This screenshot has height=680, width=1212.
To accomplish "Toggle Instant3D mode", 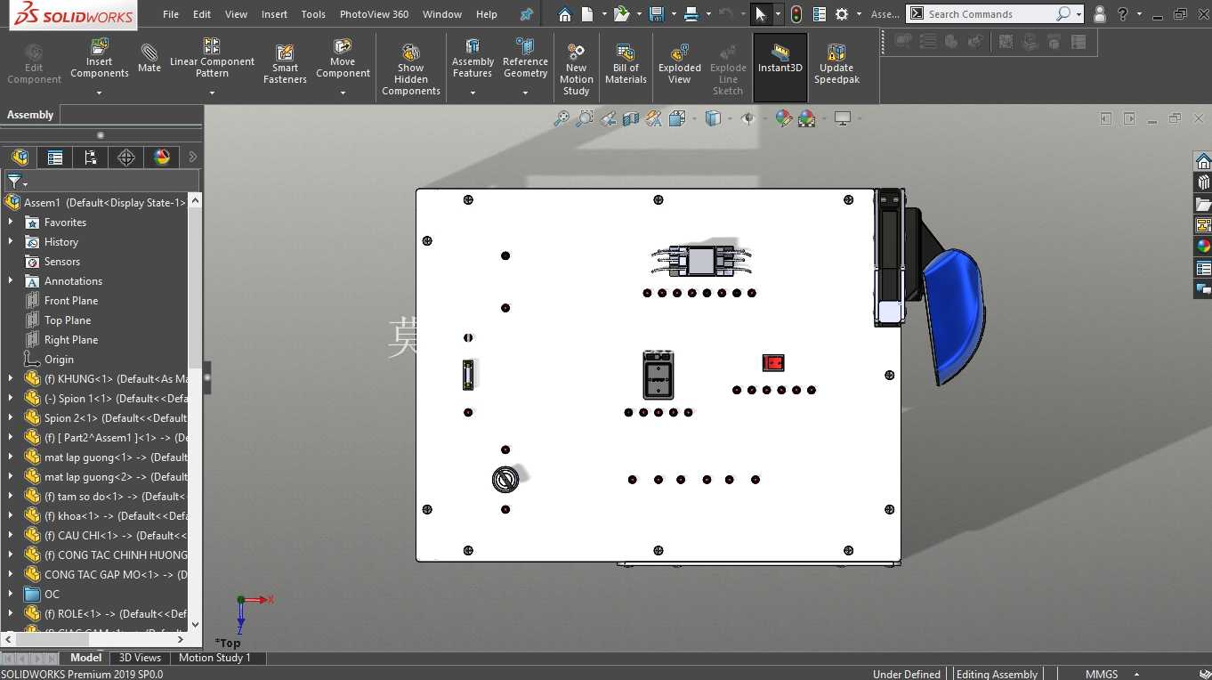I will [x=780, y=58].
